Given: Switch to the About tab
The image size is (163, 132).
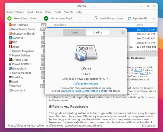Looking at the screenshot, I should (74, 32).
